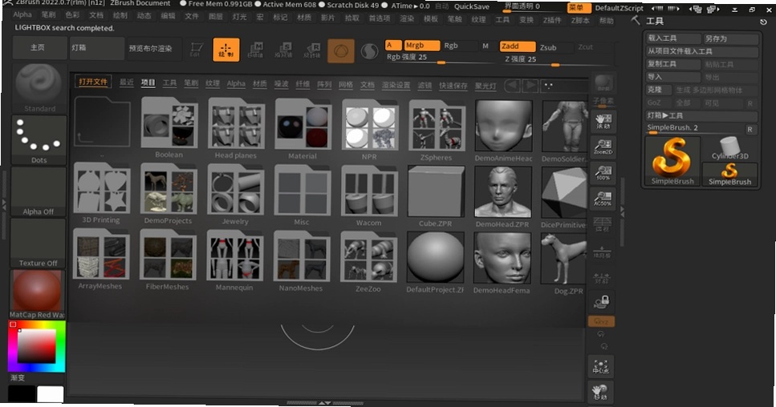This screenshot has height=407, width=776.
Task: Toggle Rgb draw mode
Action: [460, 46]
